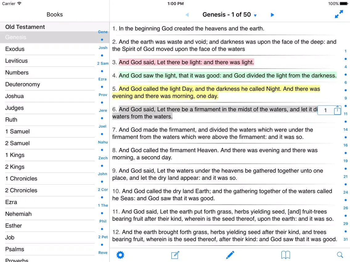Jump to Joel in the book index

pyautogui.click(x=103, y=126)
